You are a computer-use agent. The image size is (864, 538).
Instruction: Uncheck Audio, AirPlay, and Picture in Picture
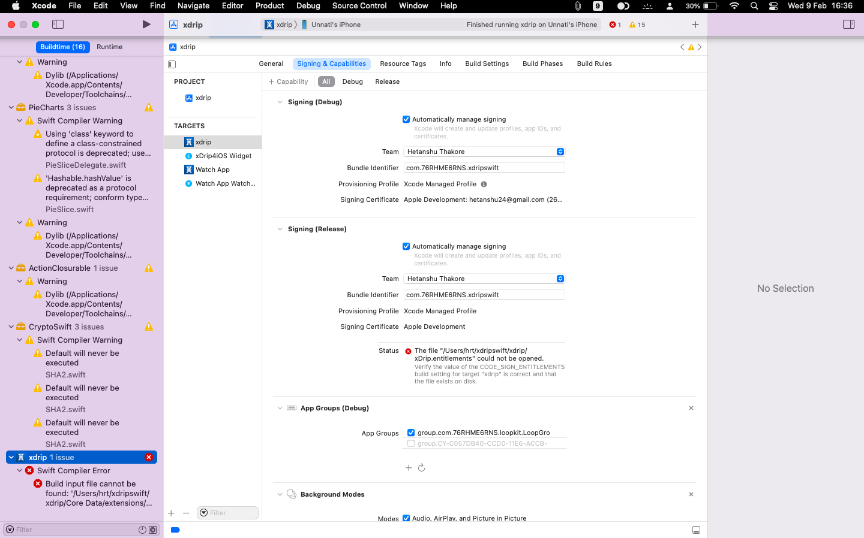(406, 518)
